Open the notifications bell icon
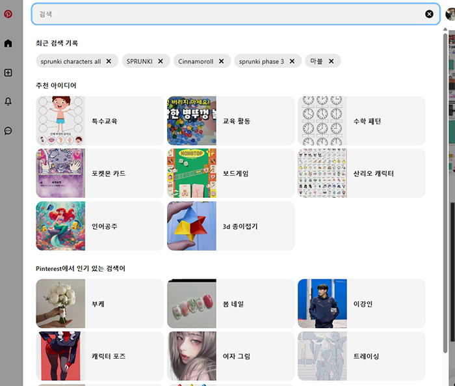The width and height of the screenshot is (455, 386). click(8, 101)
